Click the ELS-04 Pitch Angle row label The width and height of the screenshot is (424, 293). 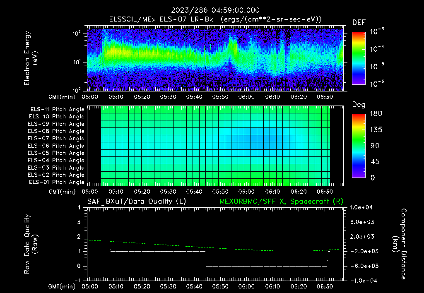point(56,160)
